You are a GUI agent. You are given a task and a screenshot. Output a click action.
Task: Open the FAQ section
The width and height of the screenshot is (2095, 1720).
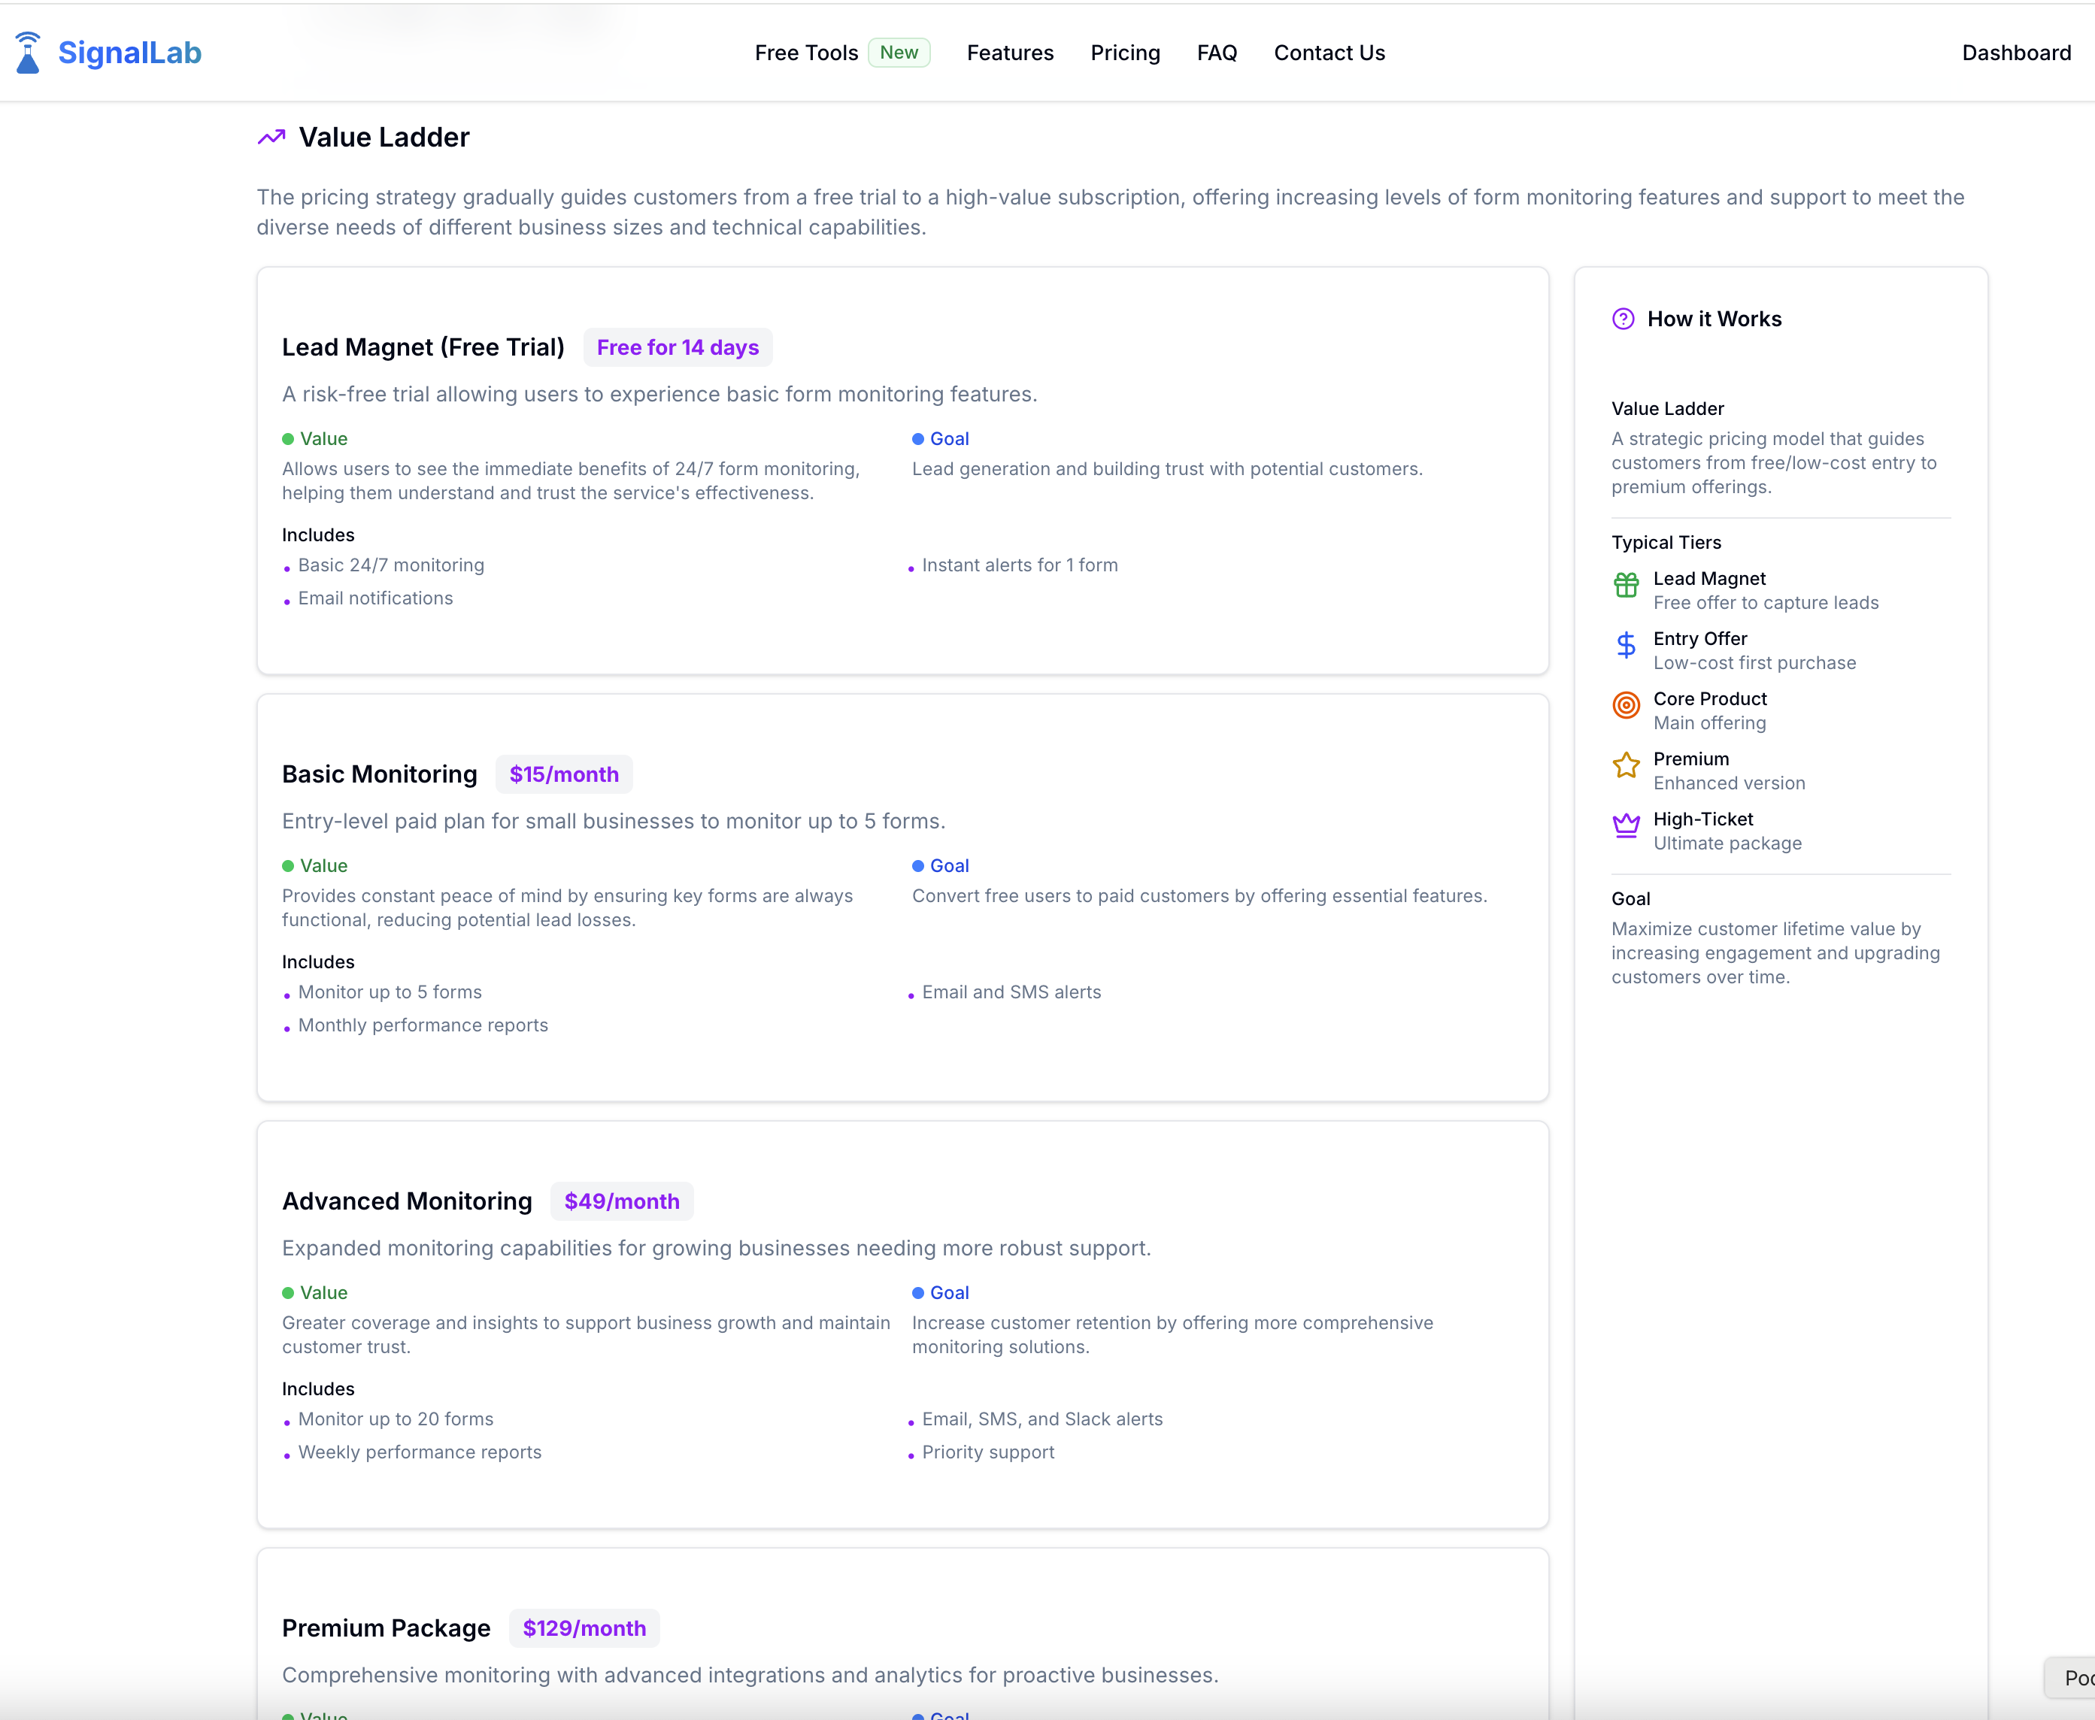(1216, 53)
